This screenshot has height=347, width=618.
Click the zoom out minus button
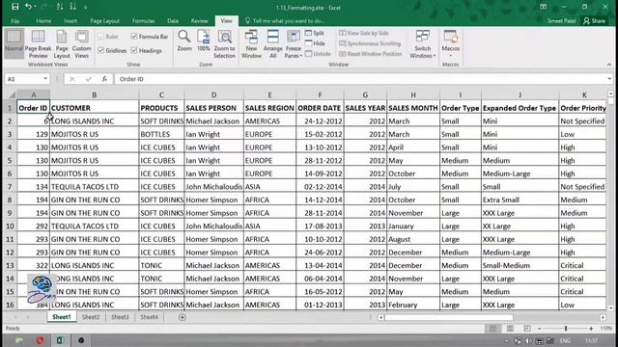[x=540, y=329]
